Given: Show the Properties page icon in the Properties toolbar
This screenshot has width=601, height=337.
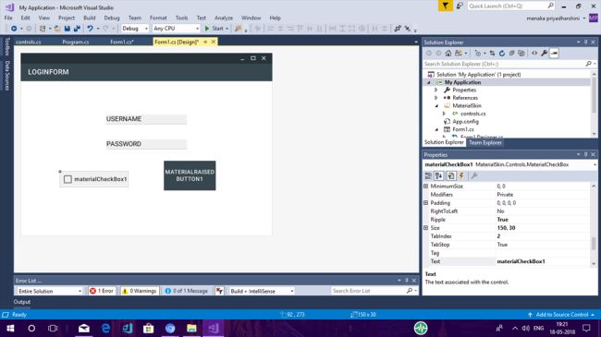Looking at the screenshot, I should click(451, 175).
